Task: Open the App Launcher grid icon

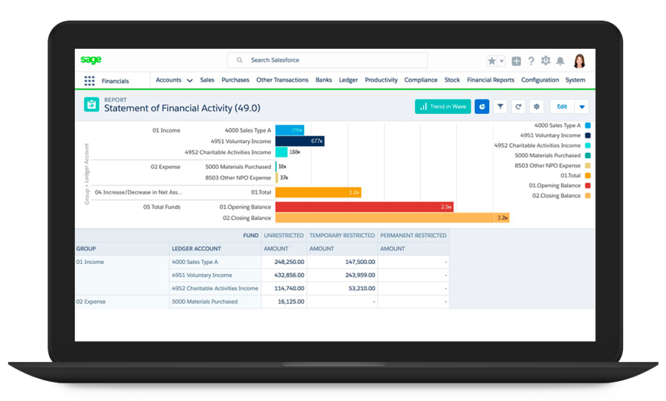Action: [x=89, y=81]
